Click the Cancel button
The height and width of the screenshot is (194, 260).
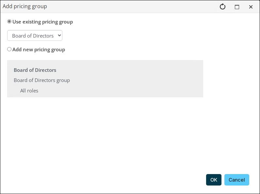tap(236, 180)
